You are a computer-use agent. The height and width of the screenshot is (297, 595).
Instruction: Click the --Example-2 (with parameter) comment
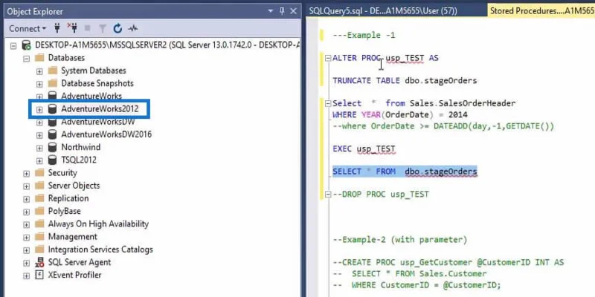point(400,240)
